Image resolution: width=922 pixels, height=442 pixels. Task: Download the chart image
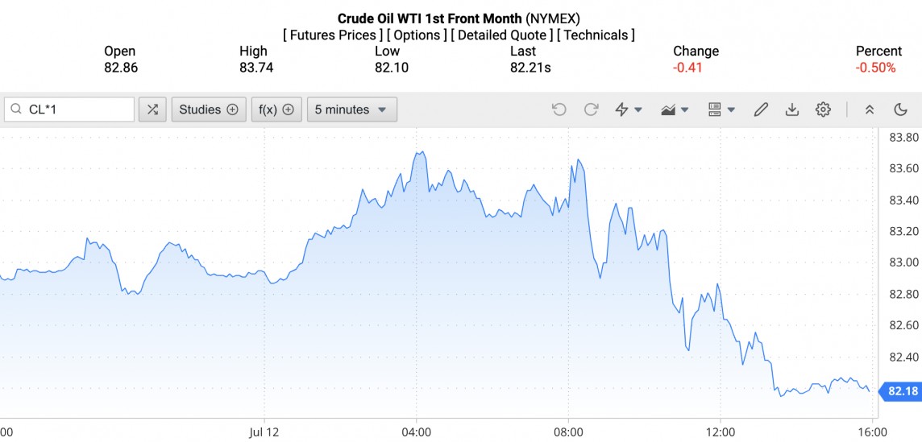click(x=791, y=109)
